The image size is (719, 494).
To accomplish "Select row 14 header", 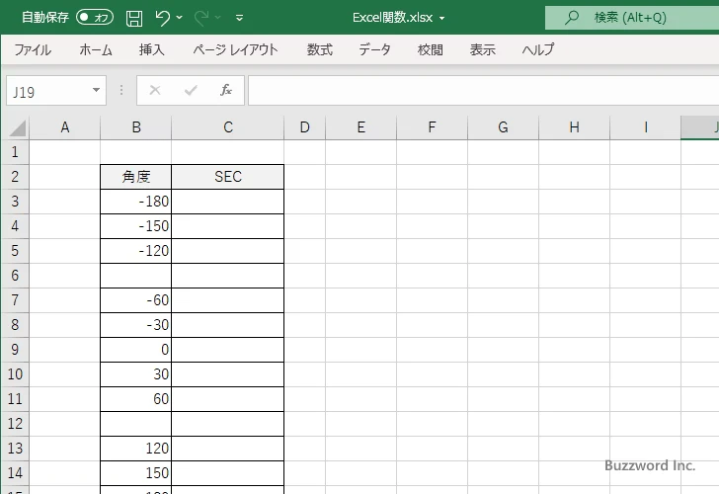I will [15, 473].
